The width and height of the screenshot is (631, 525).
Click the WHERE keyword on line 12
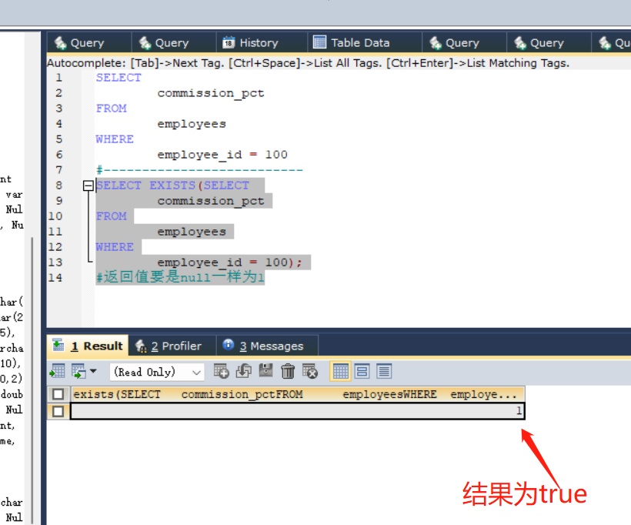115,247
